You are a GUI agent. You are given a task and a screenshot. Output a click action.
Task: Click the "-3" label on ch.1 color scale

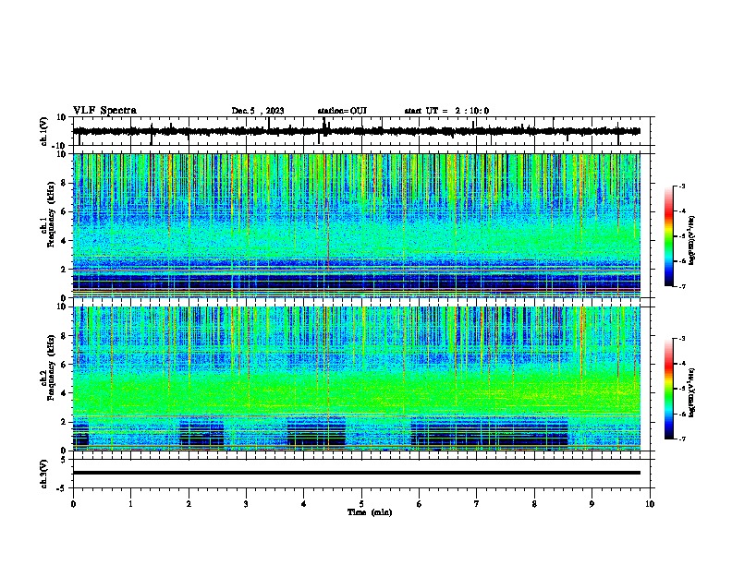point(681,186)
